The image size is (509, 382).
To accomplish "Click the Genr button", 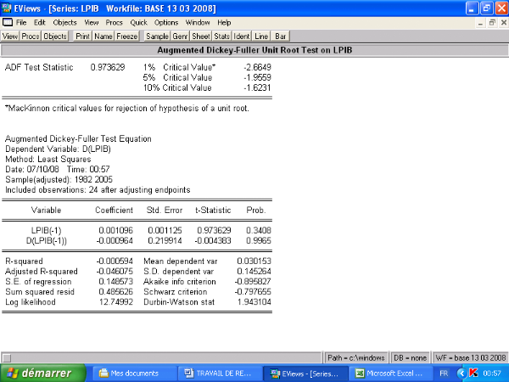I will [x=180, y=36].
